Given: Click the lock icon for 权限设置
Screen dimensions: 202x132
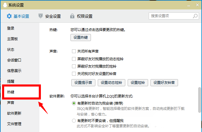Looking at the screenshot, I should [72, 16].
